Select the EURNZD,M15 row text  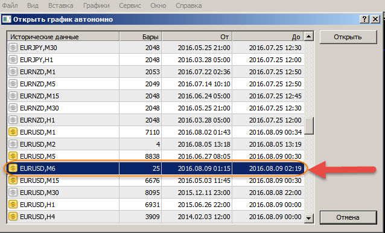point(39,96)
